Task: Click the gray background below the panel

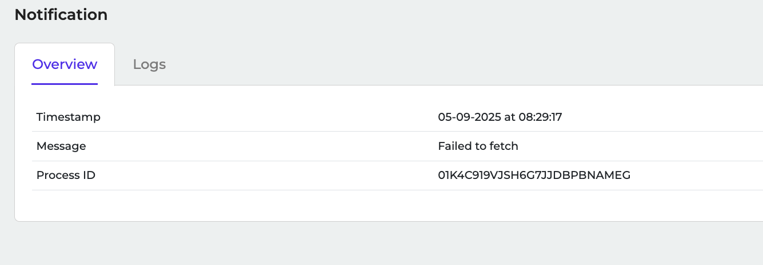Action: (x=343, y=244)
